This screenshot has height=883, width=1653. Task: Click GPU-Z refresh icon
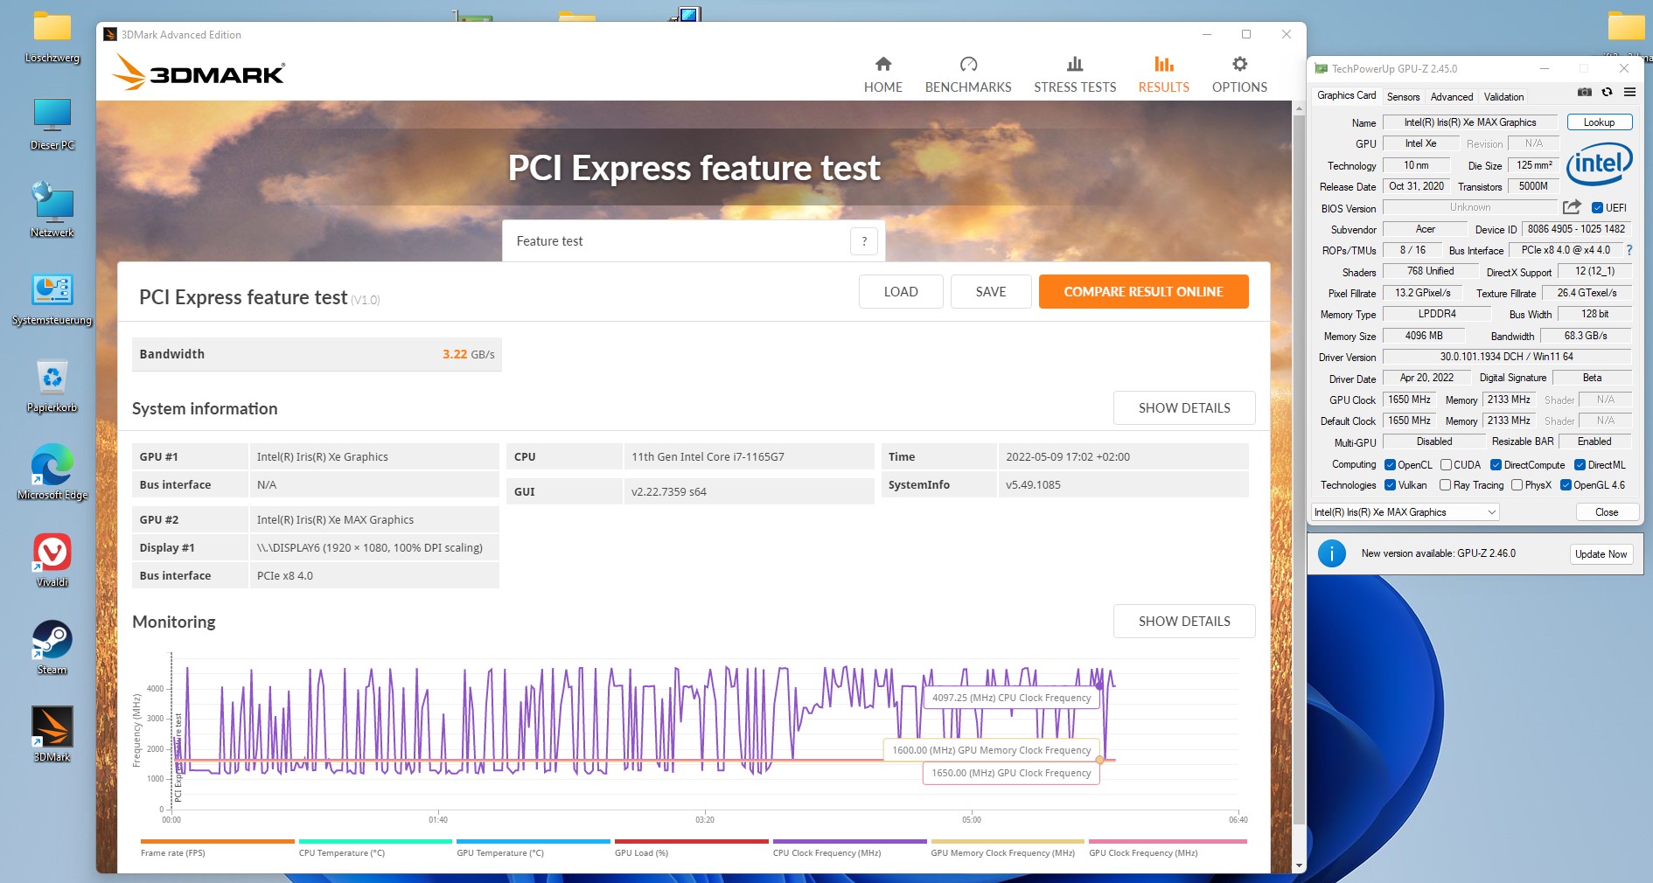(x=1607, y=92)
